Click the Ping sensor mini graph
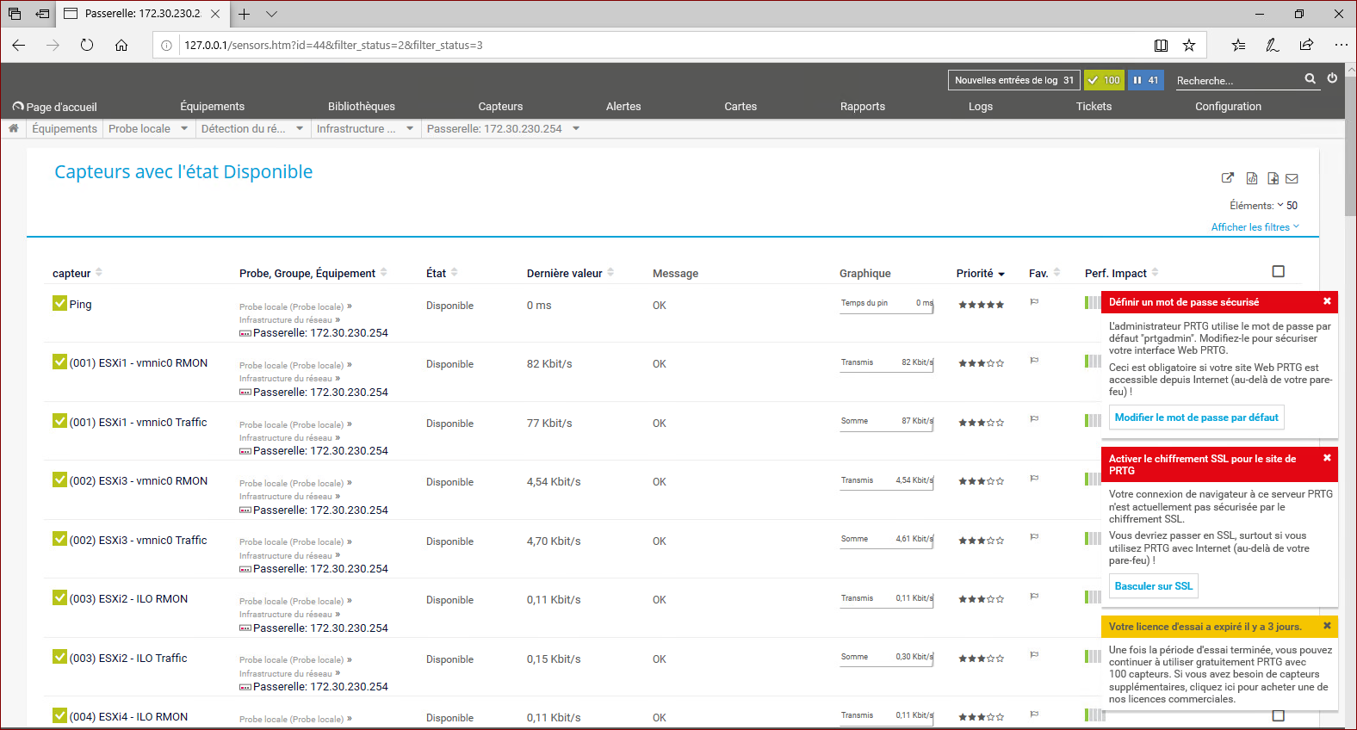The height and width of the screenshot is (730, 1357). click(x=887, y=305)
